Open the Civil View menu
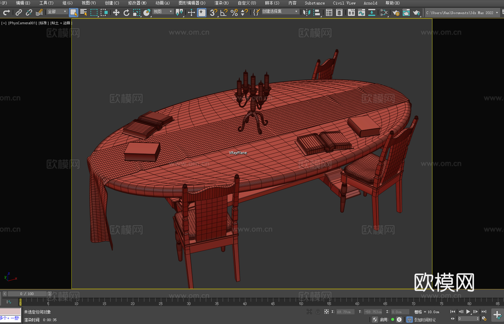 (344, 3)
